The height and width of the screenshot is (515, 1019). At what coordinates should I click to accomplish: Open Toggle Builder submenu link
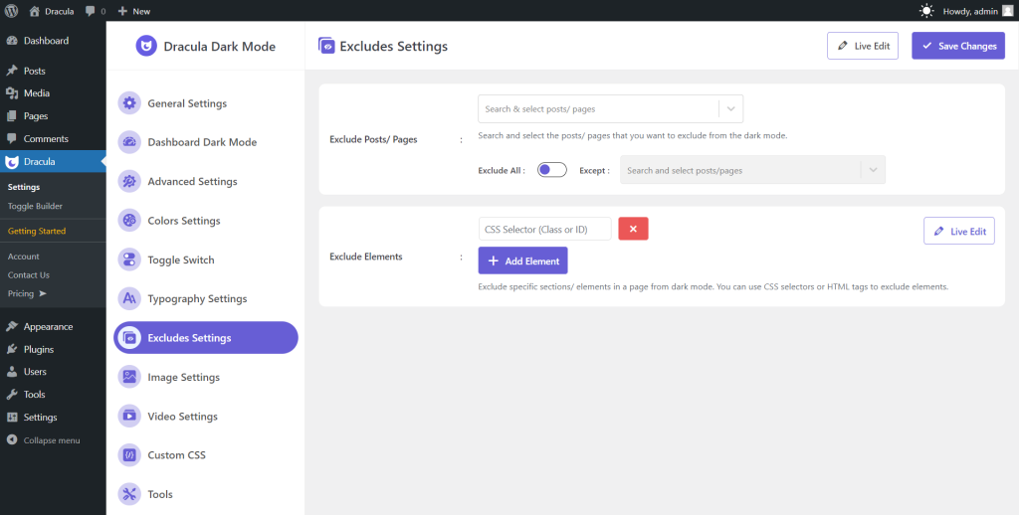pyautogui.click(x=35, y=206)
